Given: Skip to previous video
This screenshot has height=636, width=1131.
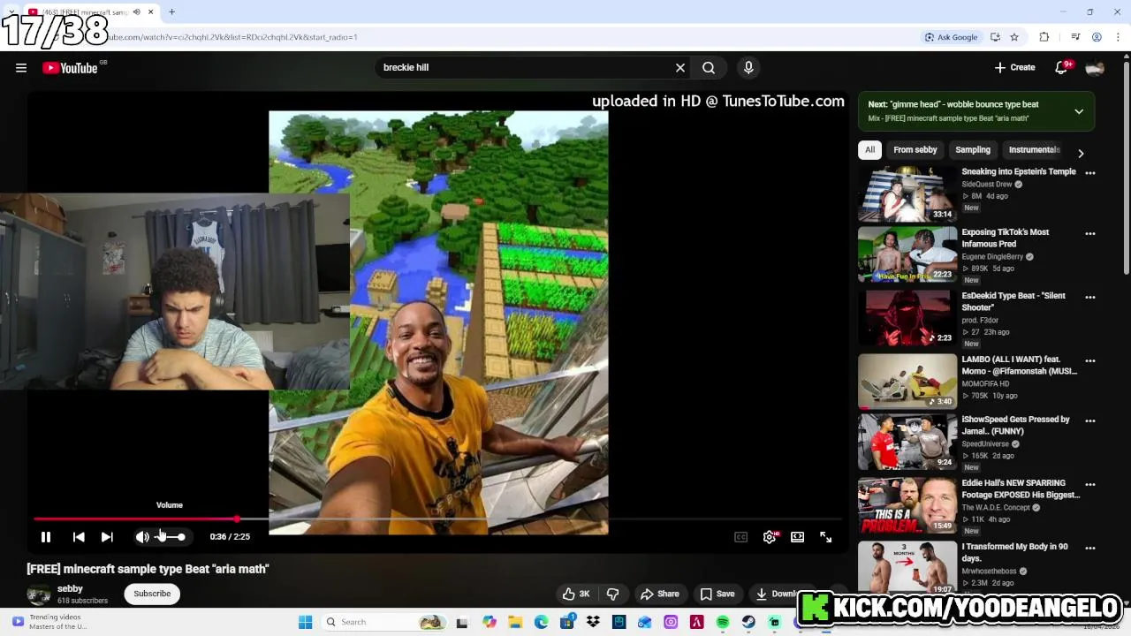Looking at the screenshot, I should 79,537.
